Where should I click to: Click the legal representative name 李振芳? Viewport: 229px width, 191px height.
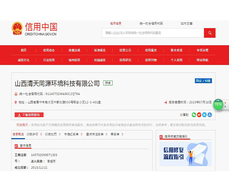[x=51, y=161]
